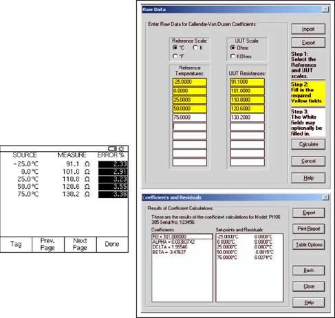Viewport: 335px width, 318px height.
Task: Select the ALPHA coefficient row
Action: pos(182,242)
